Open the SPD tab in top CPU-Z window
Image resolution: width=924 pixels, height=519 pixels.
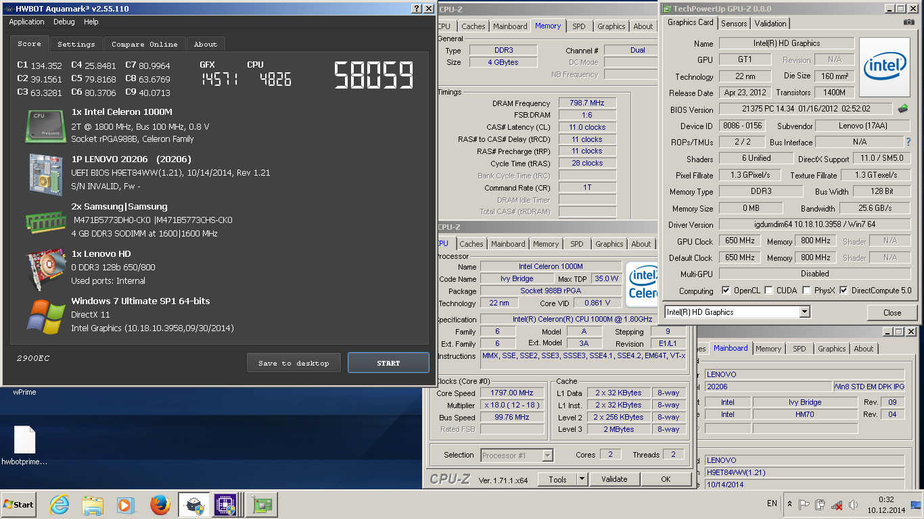pyautogui.click(x=579, y=26)
